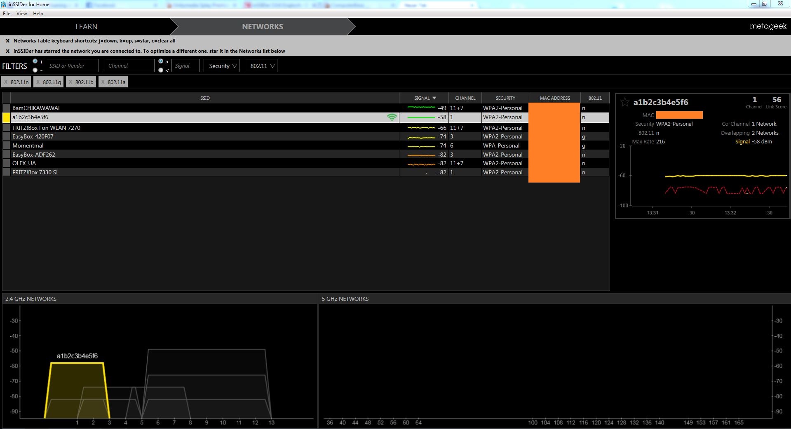Click the WPA-Personal security cell for Momentmal
Image resolution: width=791 pixels, height=429 pixels.
501,145
